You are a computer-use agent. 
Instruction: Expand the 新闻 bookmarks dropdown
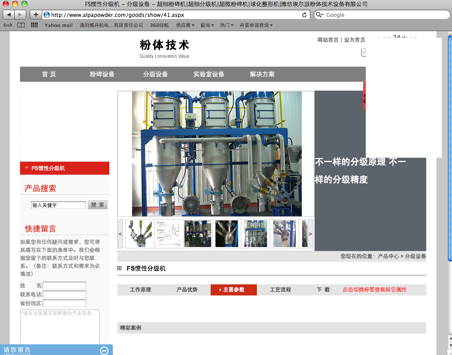[207, 25]
